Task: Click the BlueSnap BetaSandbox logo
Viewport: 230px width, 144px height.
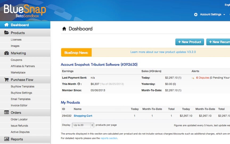Action: tap(25, 11)
